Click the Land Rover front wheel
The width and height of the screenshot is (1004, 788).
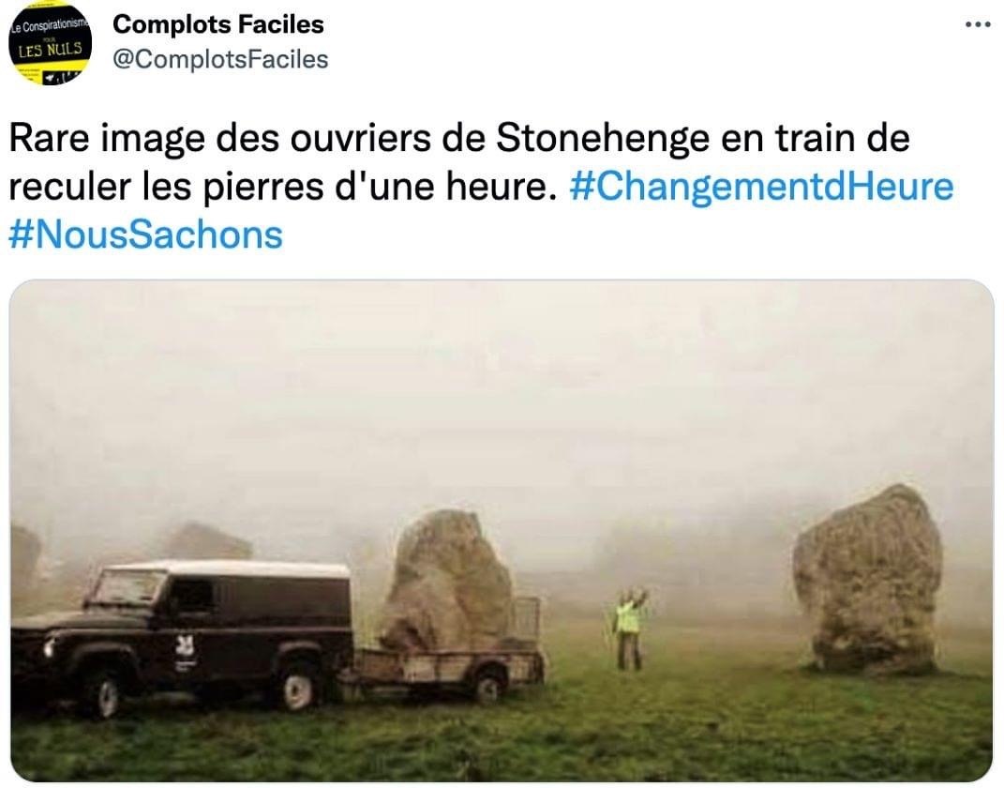(102, 694)
